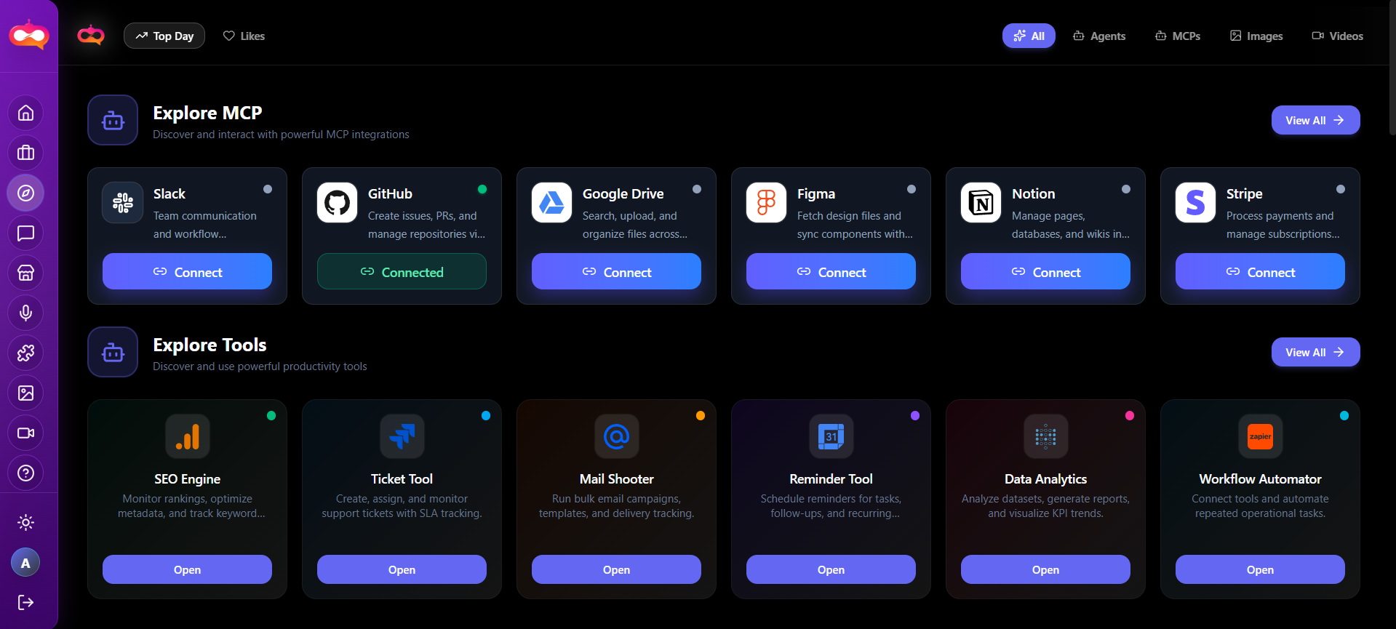1396x629 pixels.
Task: Open the image gallery icon in the sidebar
Action: click(x=25, y=393)
